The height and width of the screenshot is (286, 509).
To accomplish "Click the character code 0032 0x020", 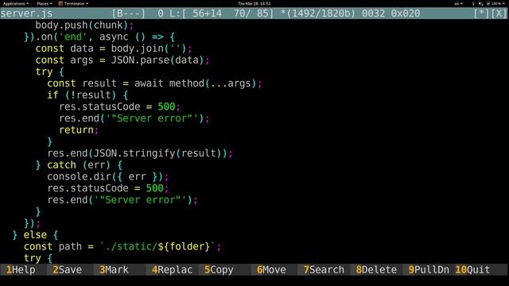I will [390, 14].
